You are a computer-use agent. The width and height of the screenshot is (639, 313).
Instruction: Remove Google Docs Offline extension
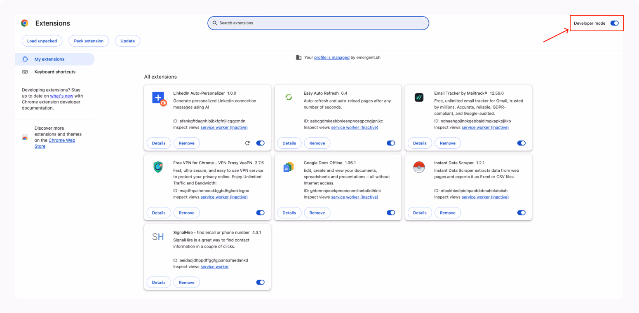click(x=317, y=213)
